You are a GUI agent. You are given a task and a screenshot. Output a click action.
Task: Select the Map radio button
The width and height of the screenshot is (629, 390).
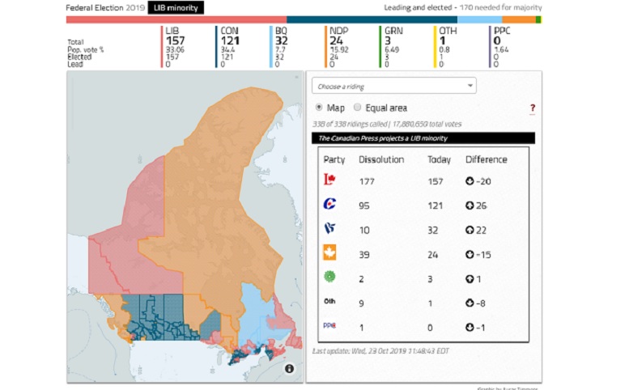point(319,108)
